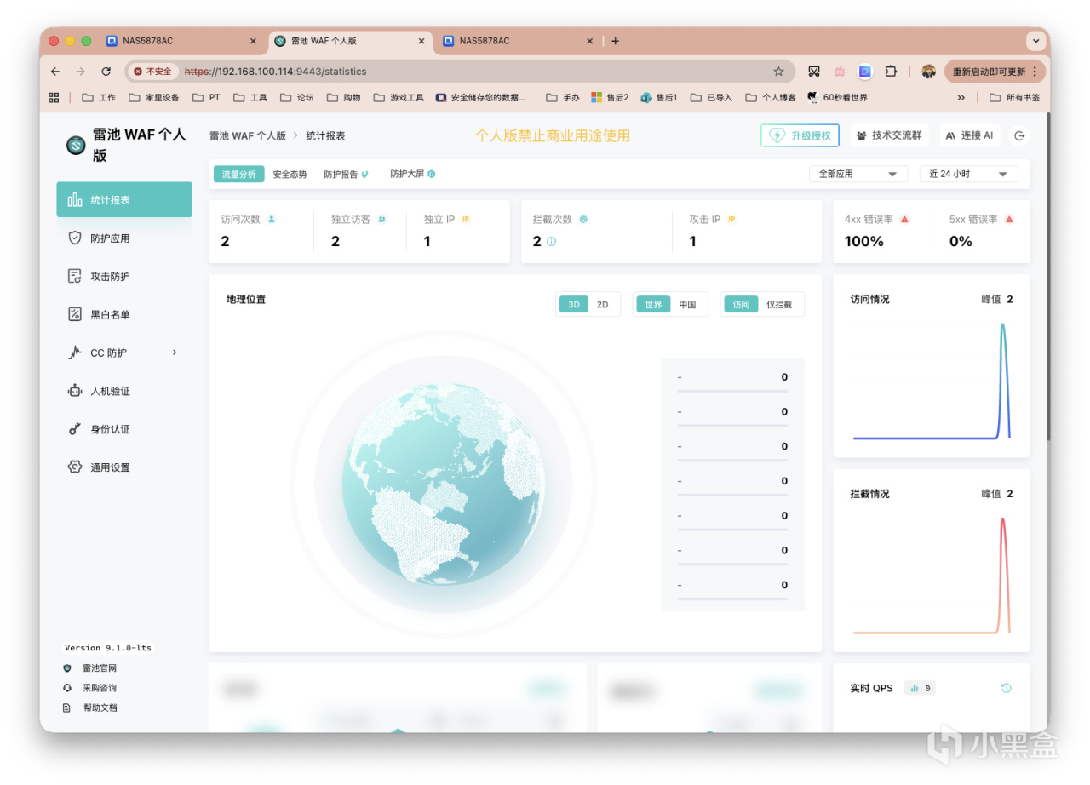1090x785 pixels.
Task: Expand the CC 防护 submenu chevron
Action: (x=175, y=352)
